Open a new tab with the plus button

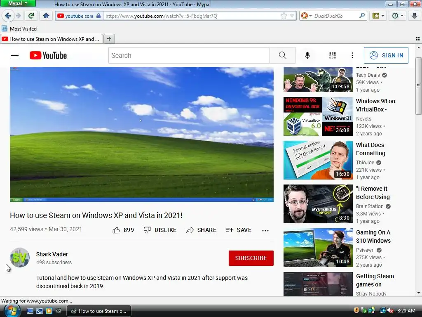coord(109,39)
